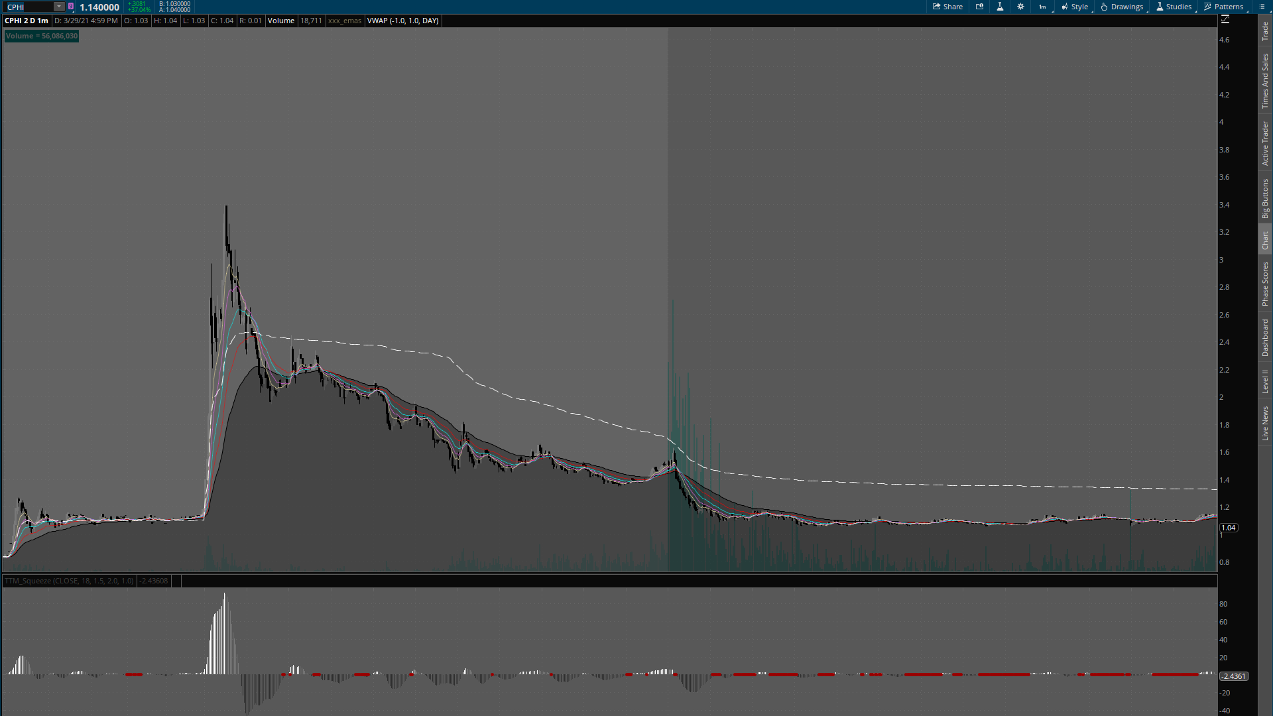Expand the CPHI symbol dropdown arrow
The image size is (1273, 716).
pos(59,7)
